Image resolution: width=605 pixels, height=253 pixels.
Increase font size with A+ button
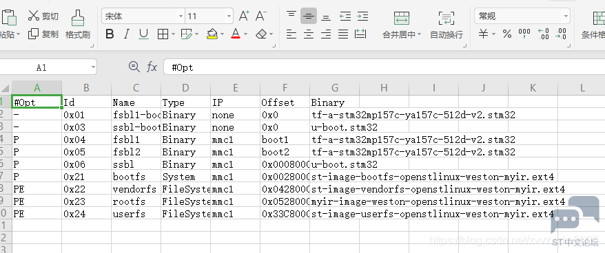click(x=244, y=16)
